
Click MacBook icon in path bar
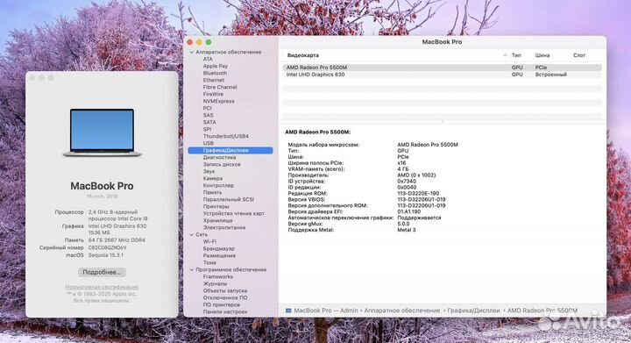pyautogui.click(x=288, y=311)
